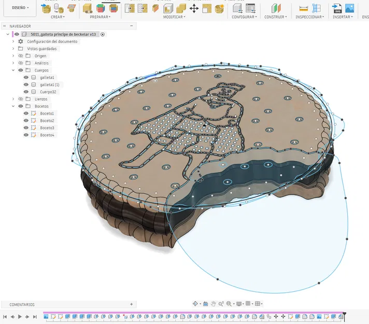Open the CONFIGURAR menu

tap(244, 17)
